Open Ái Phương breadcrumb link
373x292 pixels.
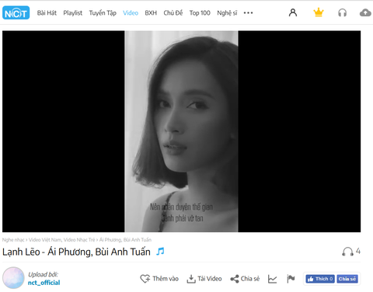[110, 240]
